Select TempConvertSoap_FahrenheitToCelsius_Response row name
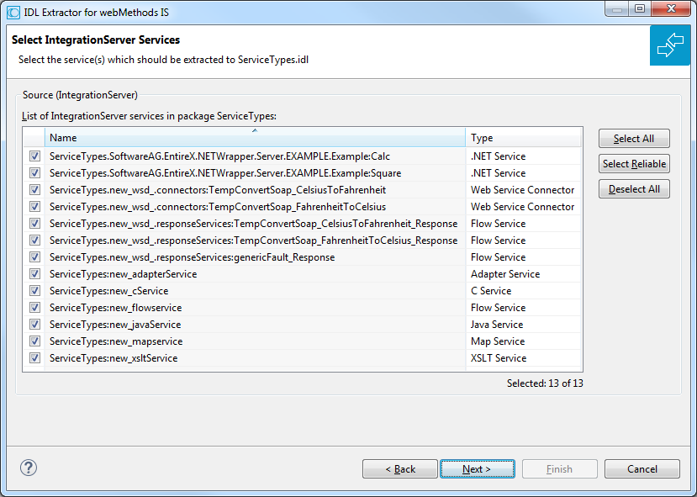 253,241
